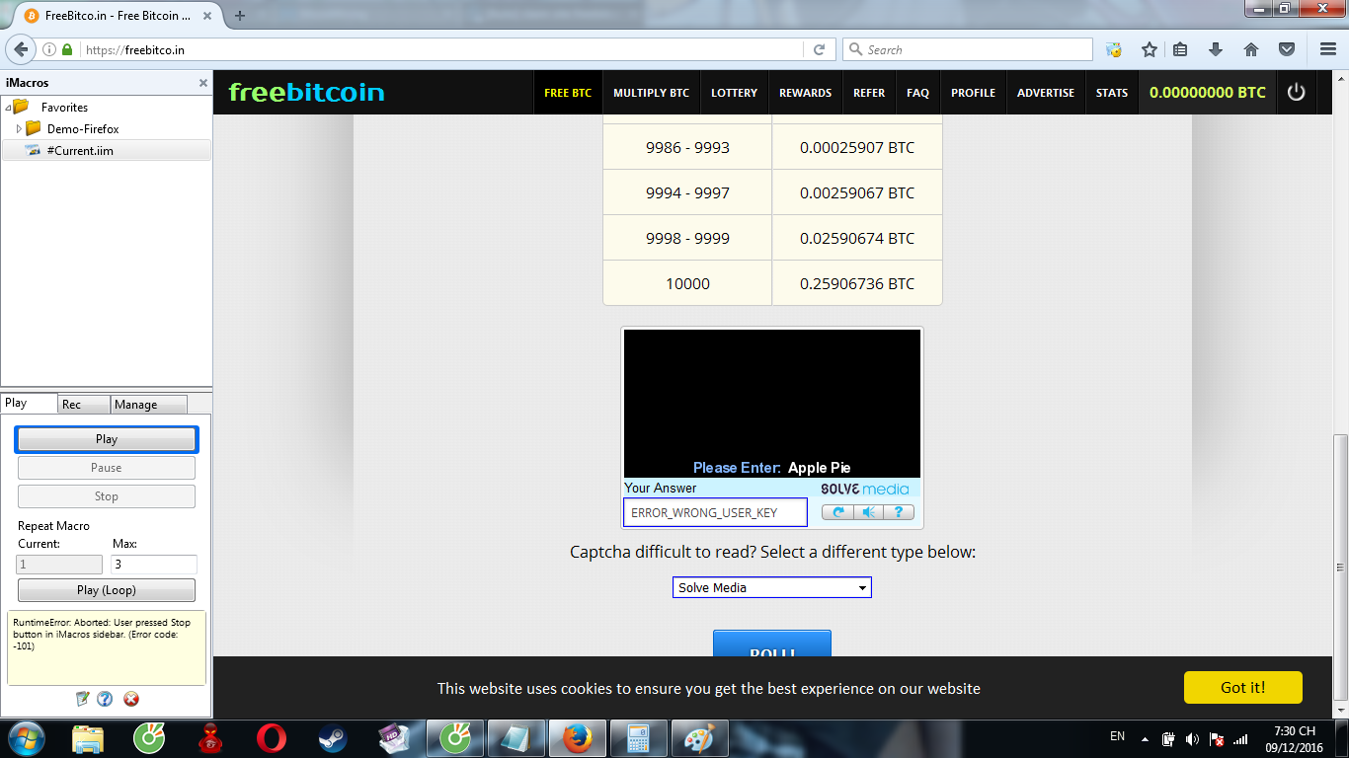This screenshot has width=1349, height=758.
Task: Select the FreeBitco.in browser tab
Action: pyautogui.click(x=111, y=16)
